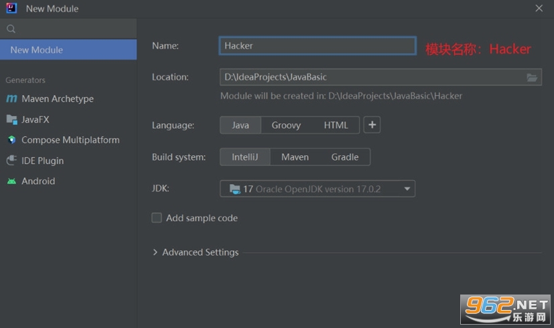Click the Maven Archetype 'm' icon
Viewport: 554px width, 328px height.
pos(11,98)
